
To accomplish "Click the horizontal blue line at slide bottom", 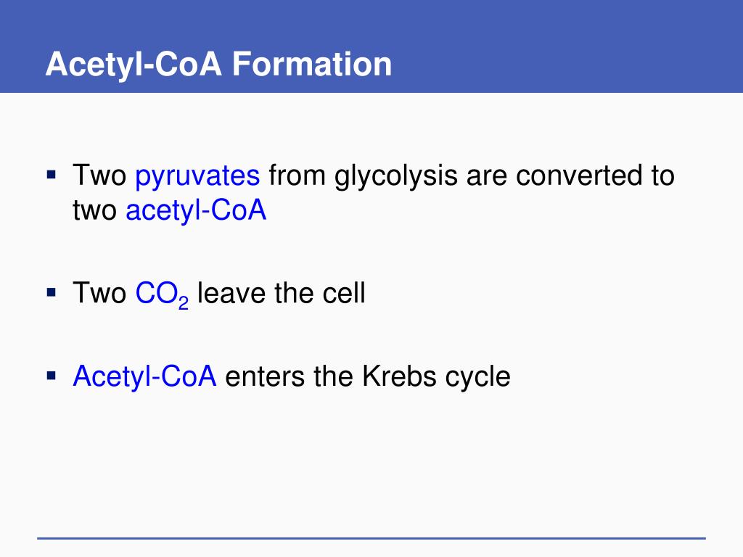I will (371, 538).
